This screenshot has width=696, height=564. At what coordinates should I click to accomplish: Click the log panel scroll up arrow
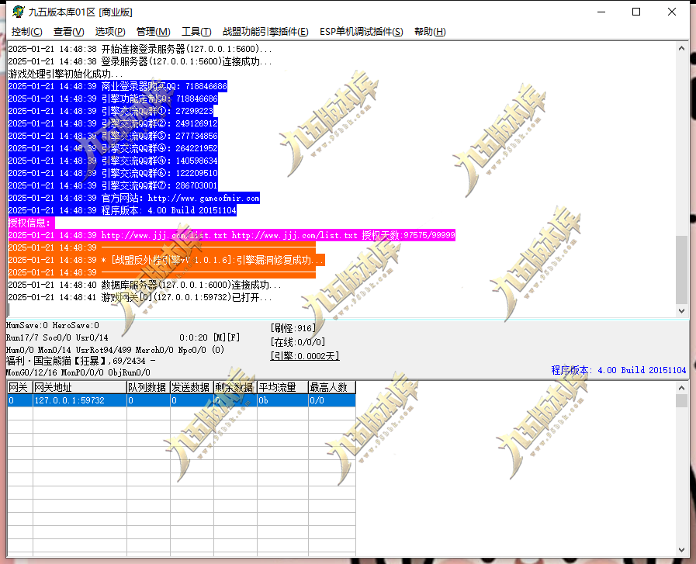click(681, 48)
